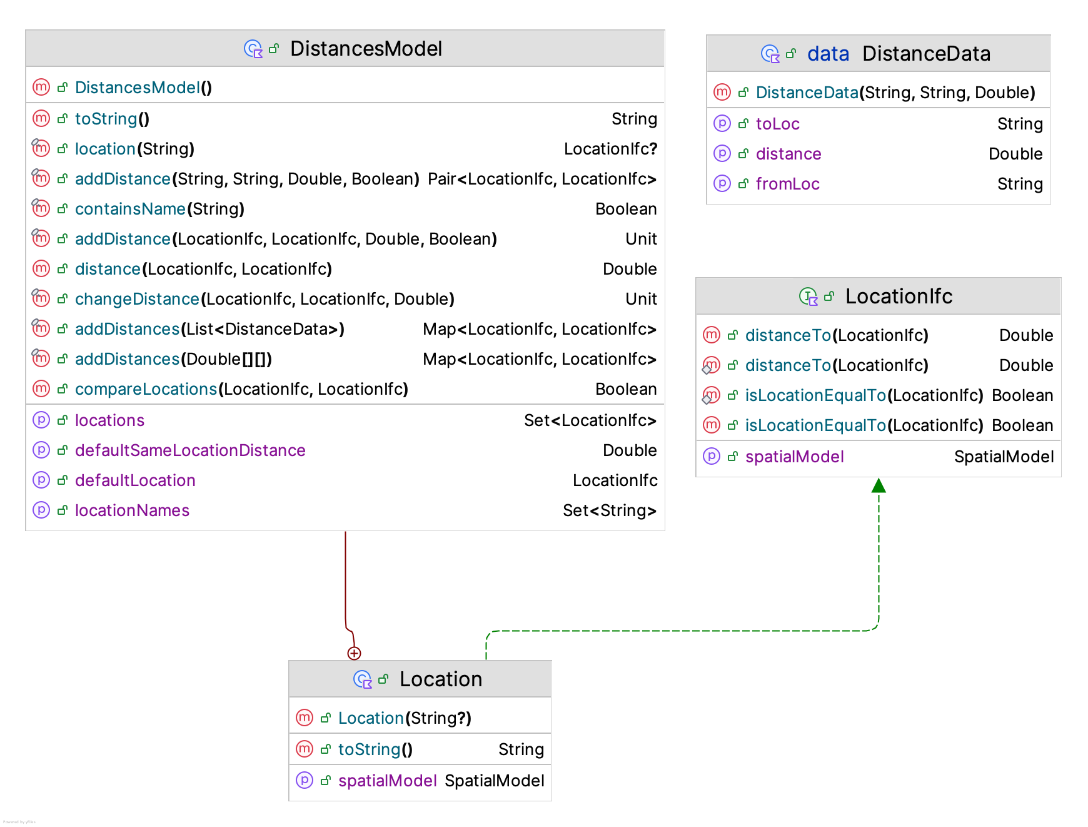Click property icon beside locationNames

click(x=41, y=510)
